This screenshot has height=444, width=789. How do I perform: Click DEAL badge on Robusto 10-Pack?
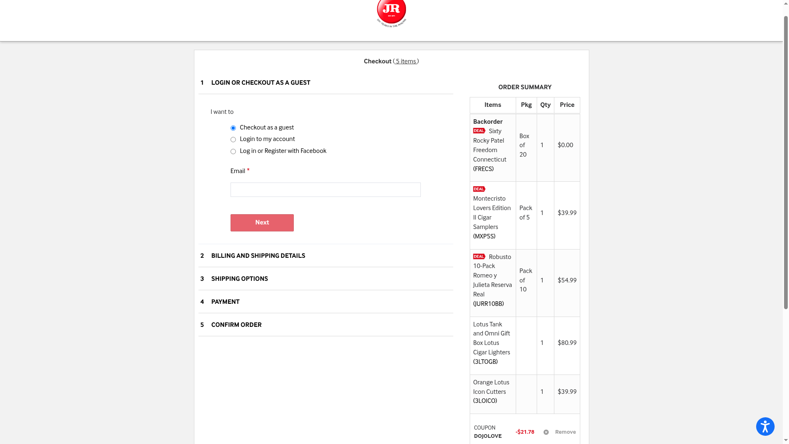click(479, 257)
